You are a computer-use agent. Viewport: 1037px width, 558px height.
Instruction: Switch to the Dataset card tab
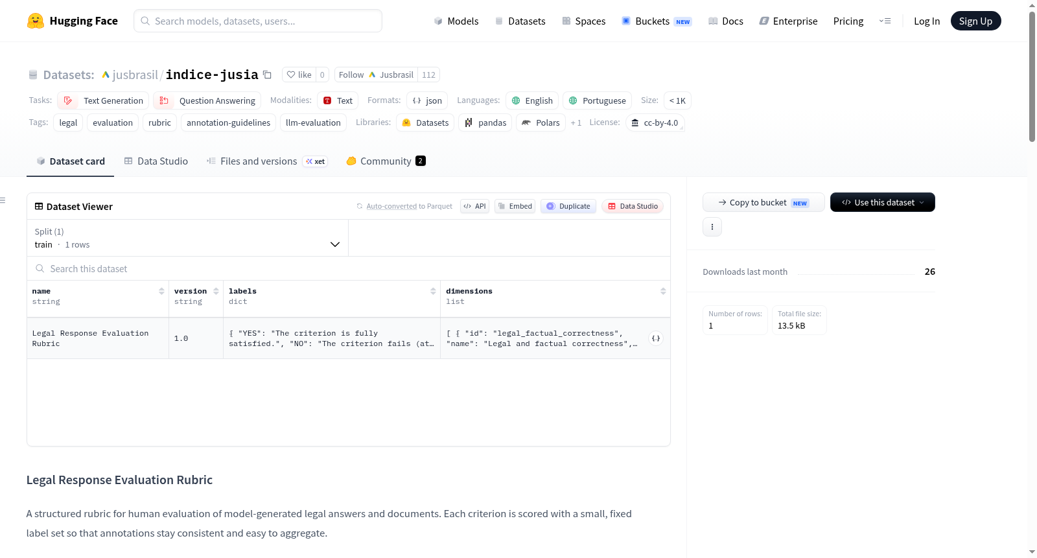click(70, 161)
